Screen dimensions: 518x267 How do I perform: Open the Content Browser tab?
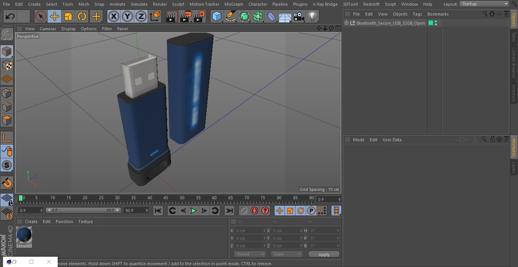coord(514,62)
